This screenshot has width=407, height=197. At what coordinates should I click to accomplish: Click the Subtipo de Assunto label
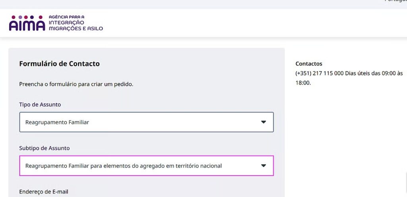[45, 148]
